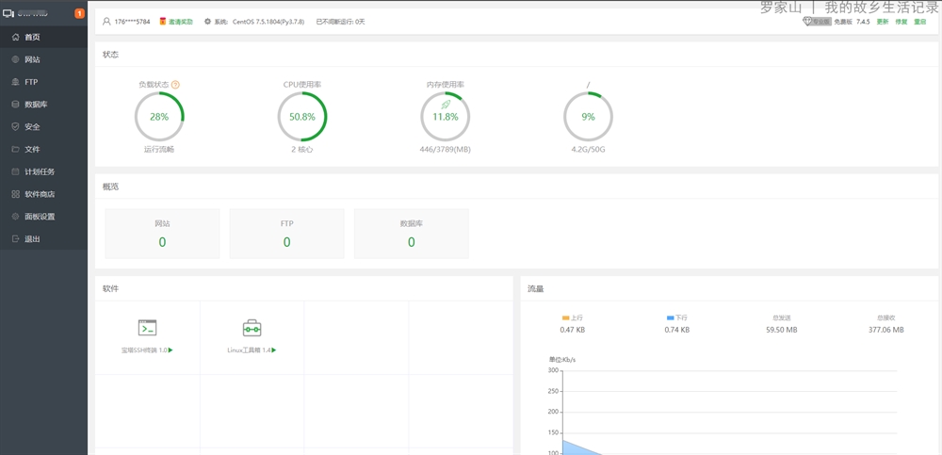Click the rocket icon in memory gauge
The width and height of the screenshot is (942, 455).
(x=446, y=105)
